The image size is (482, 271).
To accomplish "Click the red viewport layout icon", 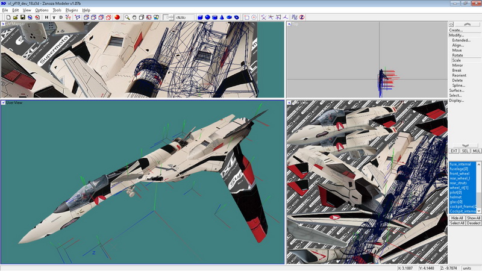I will coord(149,17).
